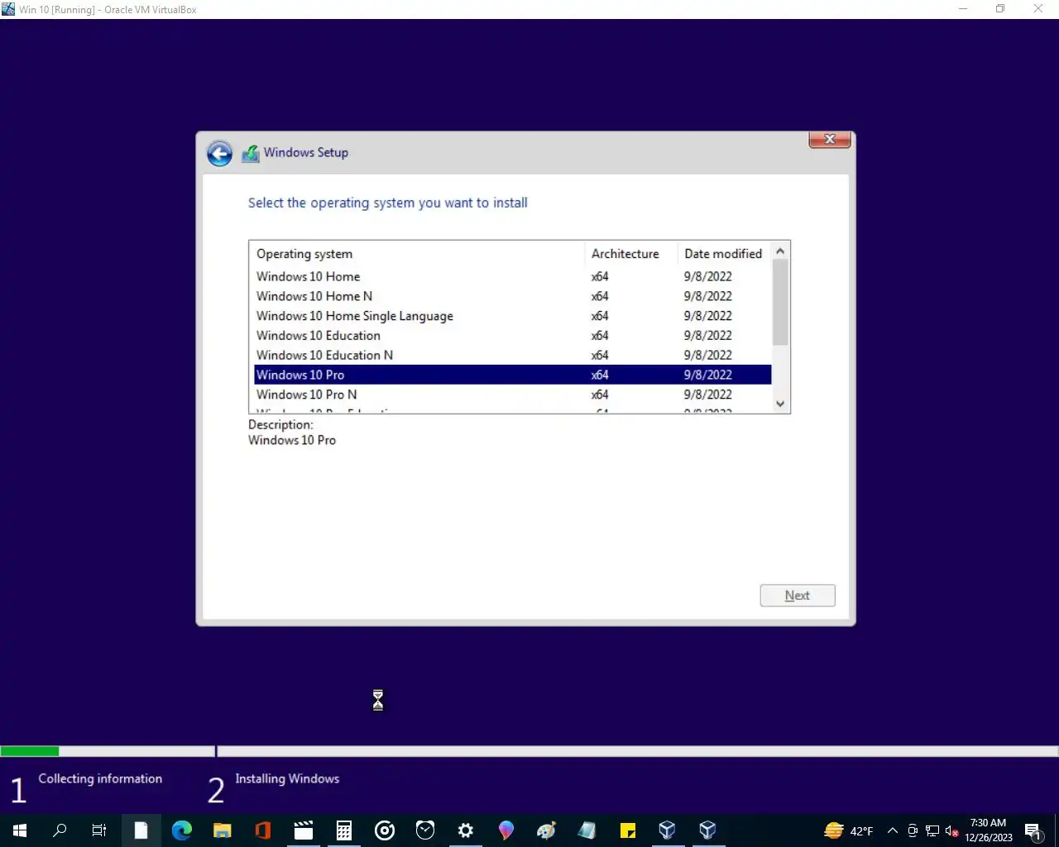Viewport: 1059px width, 847px height.
Task: Click the list scrollbar up arrow
Action: pyautogui.click(x=780, y=251)
